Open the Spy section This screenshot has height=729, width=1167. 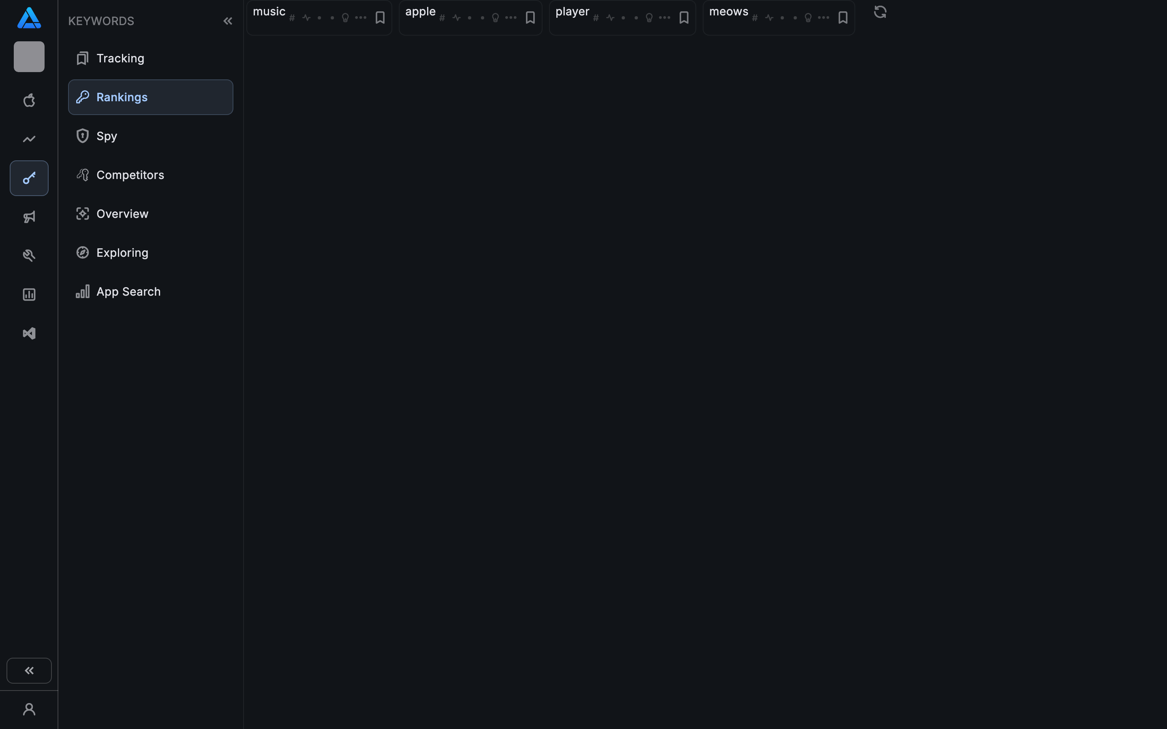(x=106, y=136)
